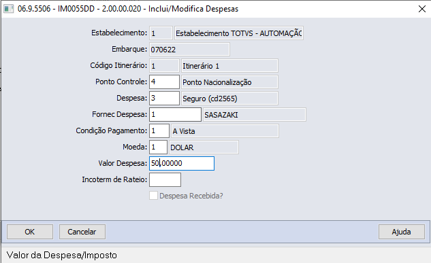Image resolution: width=431 pixels, height=263 pixels.
Task: Click the Moeda code field
Action: tap(158, 147)
